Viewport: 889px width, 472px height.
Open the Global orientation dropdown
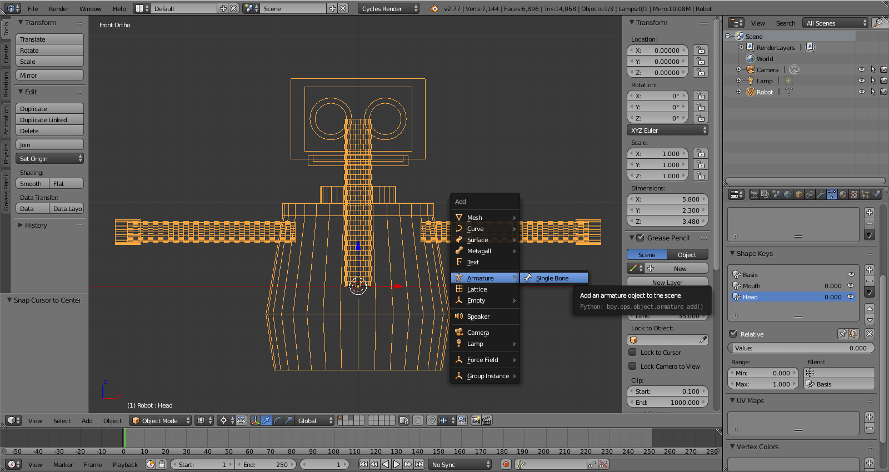(314, 420)
